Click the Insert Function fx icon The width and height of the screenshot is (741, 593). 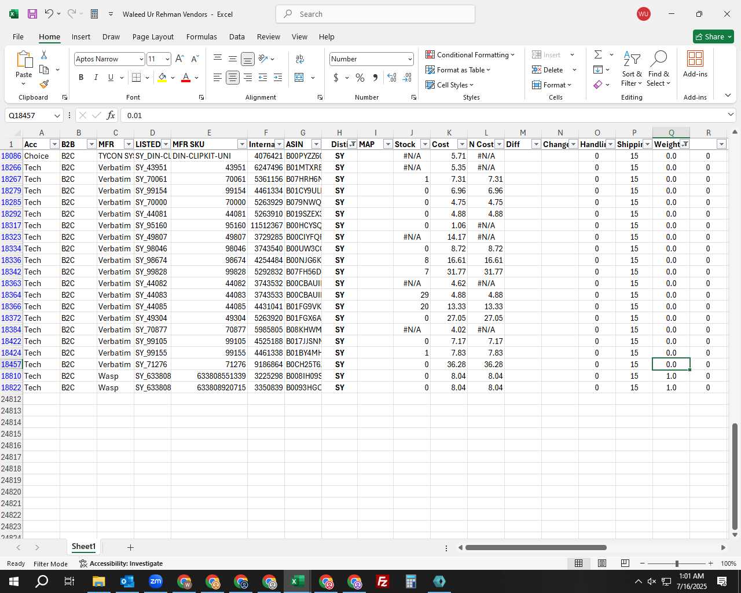[111, 115]
